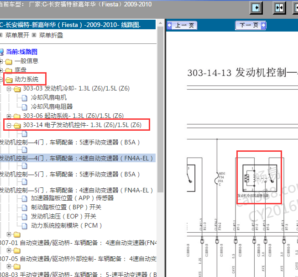Click the 303-06 起动系统 folder icon
Image resolution: width=298 pixels, height=277 pixels.
tap(17, 116)
